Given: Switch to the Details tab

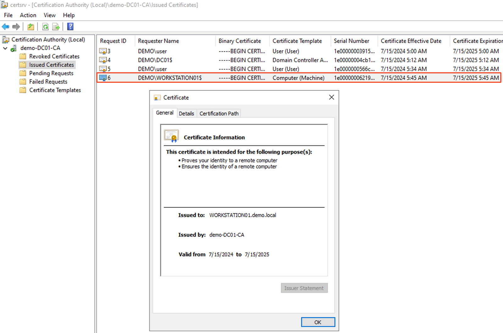Looking at the screenshot, I should pos(186,114).
